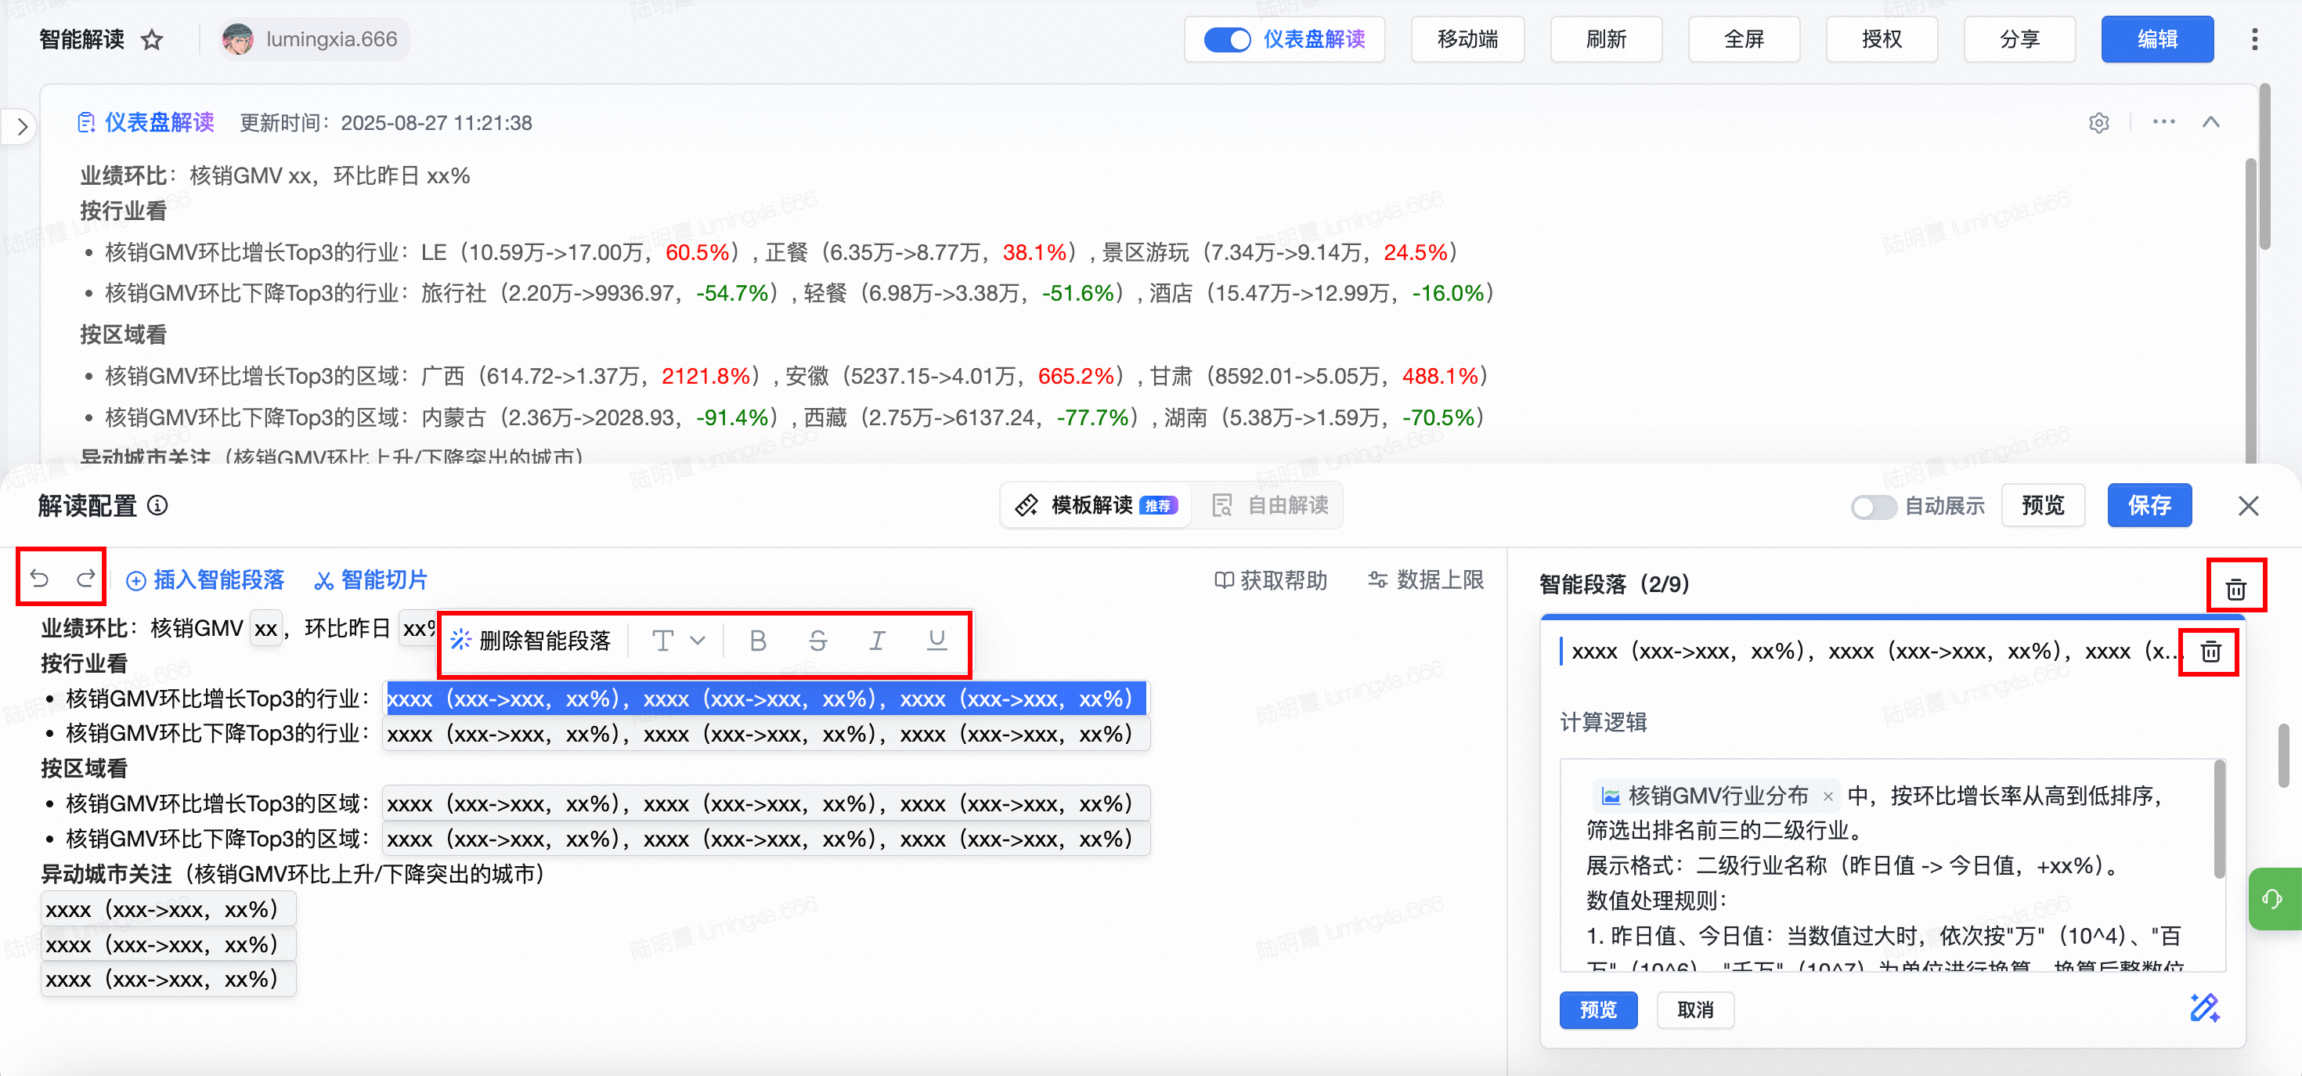
Task: Apply bold formatting from floating toolbar
Action: tap(758, 640)
